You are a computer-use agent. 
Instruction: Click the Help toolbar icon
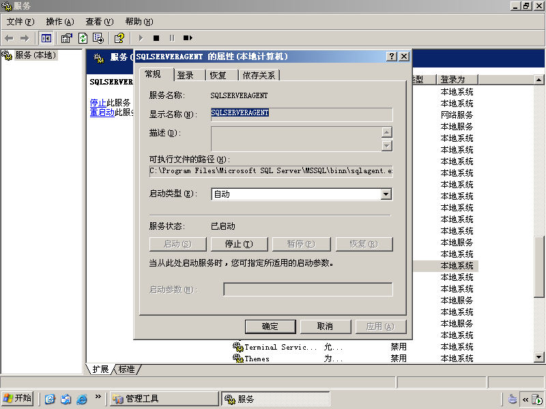pos(119,38)
